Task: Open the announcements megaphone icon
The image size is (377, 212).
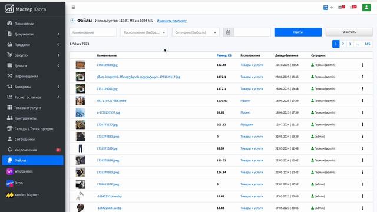Action: 353,7
